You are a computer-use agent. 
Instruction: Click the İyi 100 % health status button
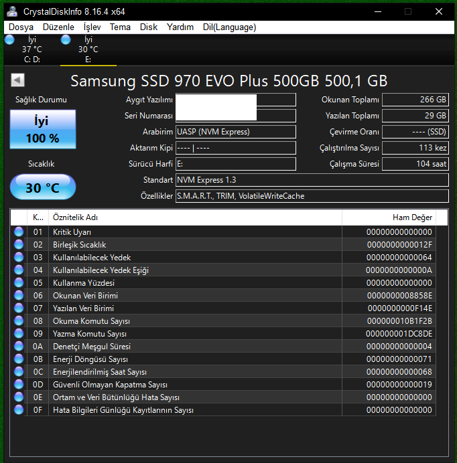43,129
